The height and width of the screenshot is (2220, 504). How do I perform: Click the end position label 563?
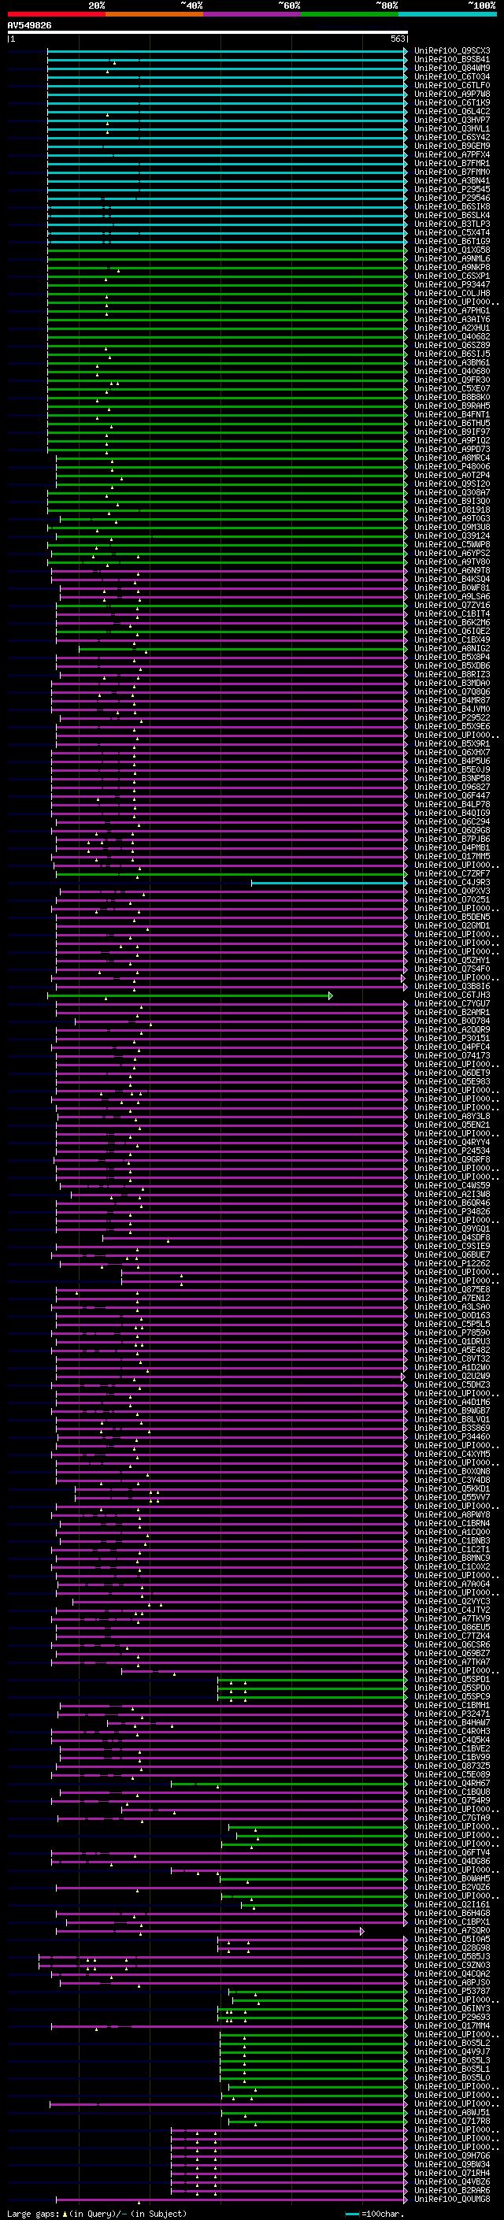(x=398, y=39)
